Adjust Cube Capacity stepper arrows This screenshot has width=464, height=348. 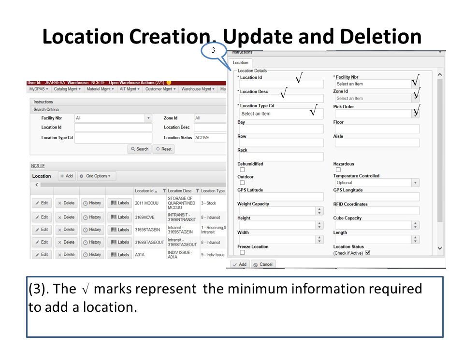[416, 225]
